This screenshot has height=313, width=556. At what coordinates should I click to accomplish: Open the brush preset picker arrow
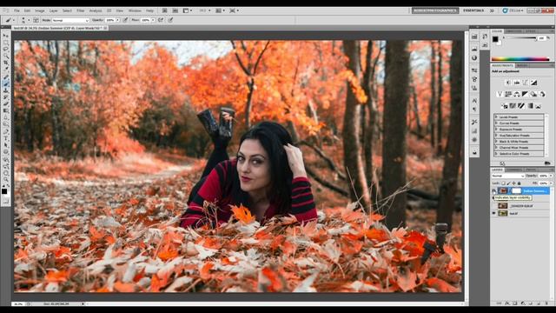tap(29, 20)
